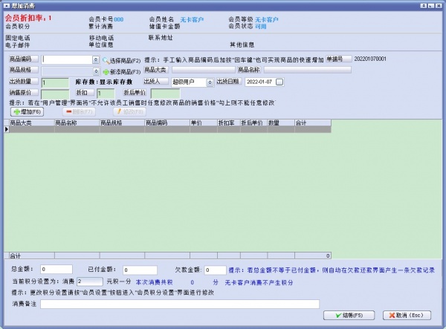Click the 结帐(F5) checkout button
This screenshot has height=329, width=446.
coord(349,316)
